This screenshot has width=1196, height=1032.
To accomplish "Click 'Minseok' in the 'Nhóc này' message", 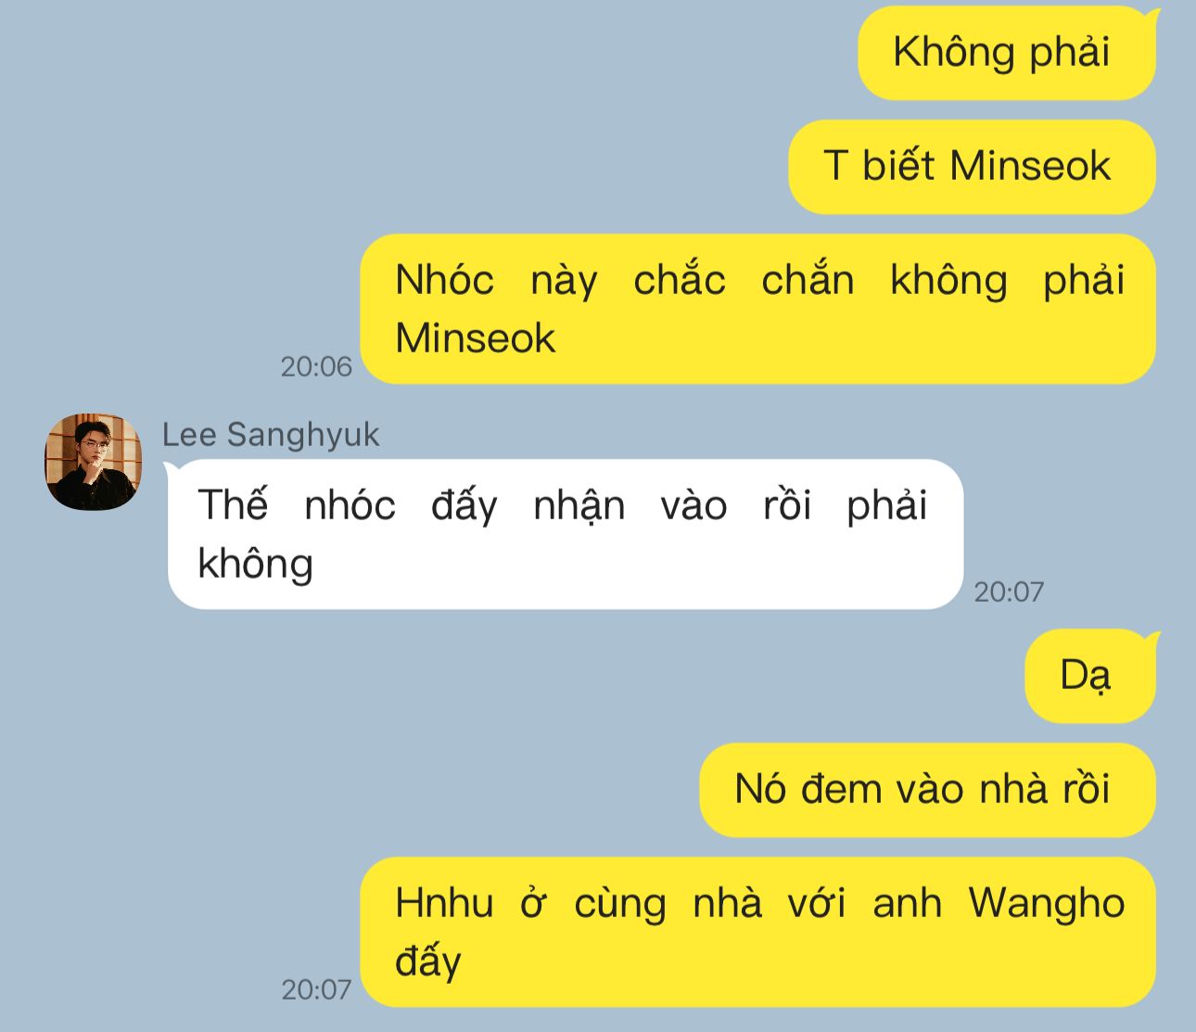I will point(475,338).
